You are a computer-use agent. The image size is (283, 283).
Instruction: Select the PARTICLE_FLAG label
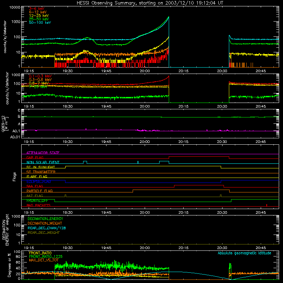click(40, 191)
